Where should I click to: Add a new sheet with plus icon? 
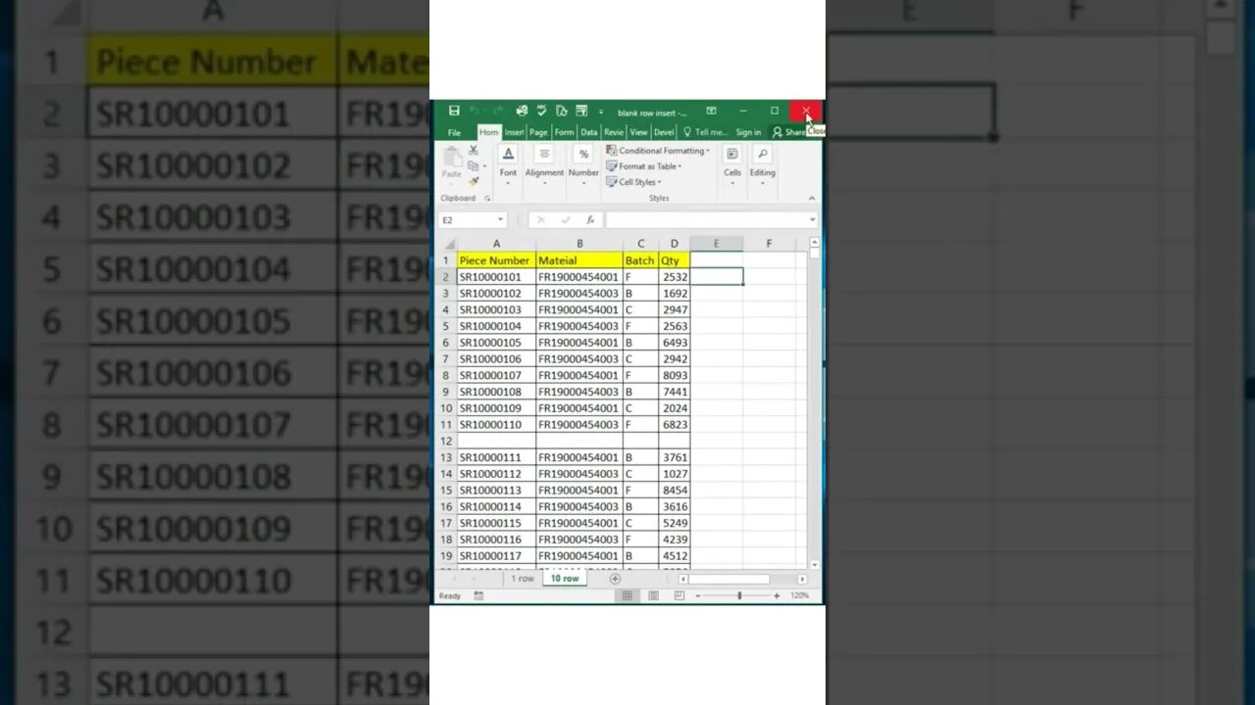[615, 579]
